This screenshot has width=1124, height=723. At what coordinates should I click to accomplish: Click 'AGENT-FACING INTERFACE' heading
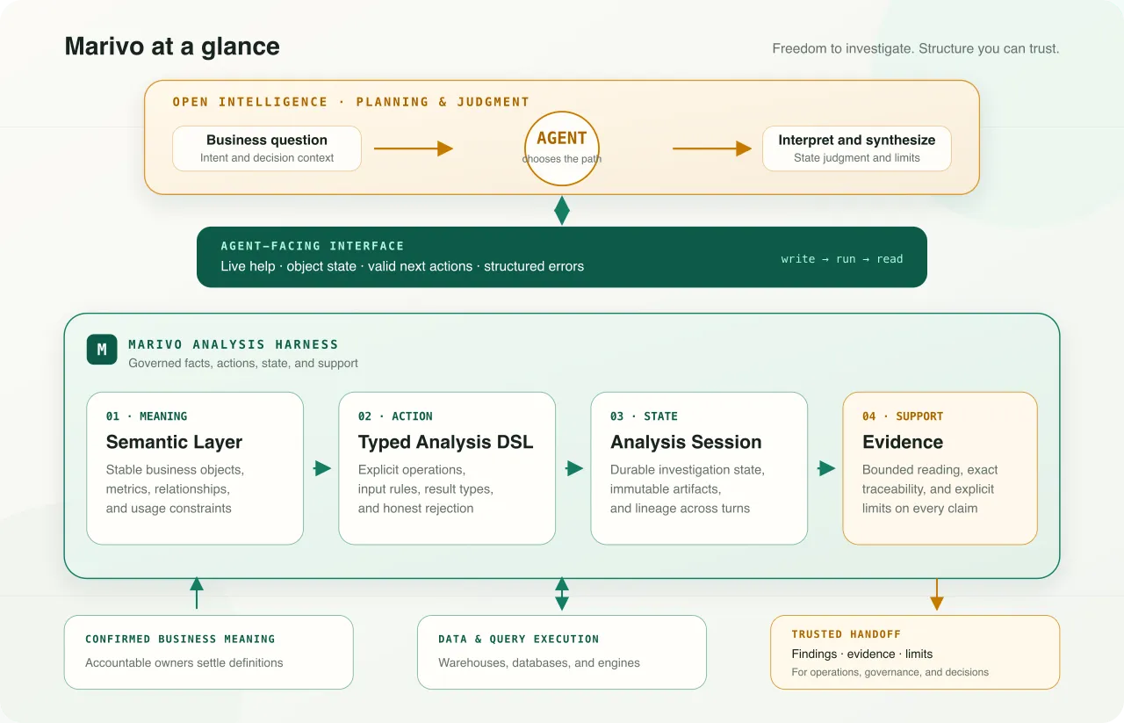(x=313, y=246)
